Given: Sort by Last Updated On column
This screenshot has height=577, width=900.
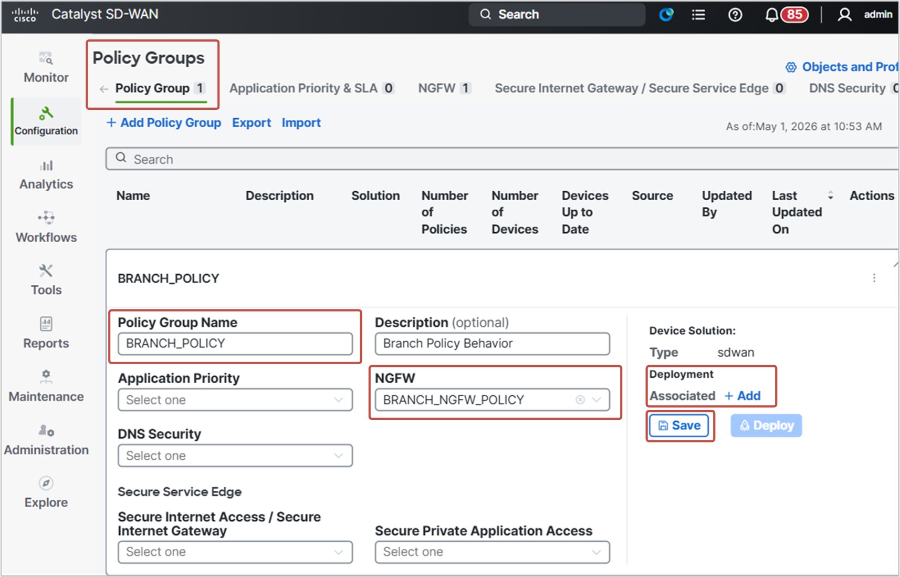Looking at the screenshot, I should pyautogui.click(x=831, y=195).
